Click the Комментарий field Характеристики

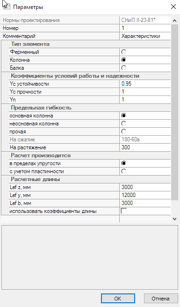(145, 36)
